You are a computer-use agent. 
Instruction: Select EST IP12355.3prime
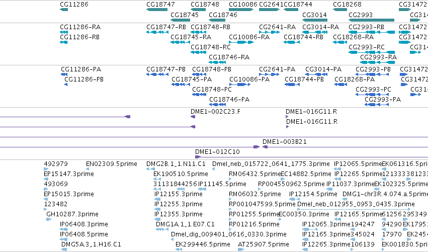pos(179,215)
